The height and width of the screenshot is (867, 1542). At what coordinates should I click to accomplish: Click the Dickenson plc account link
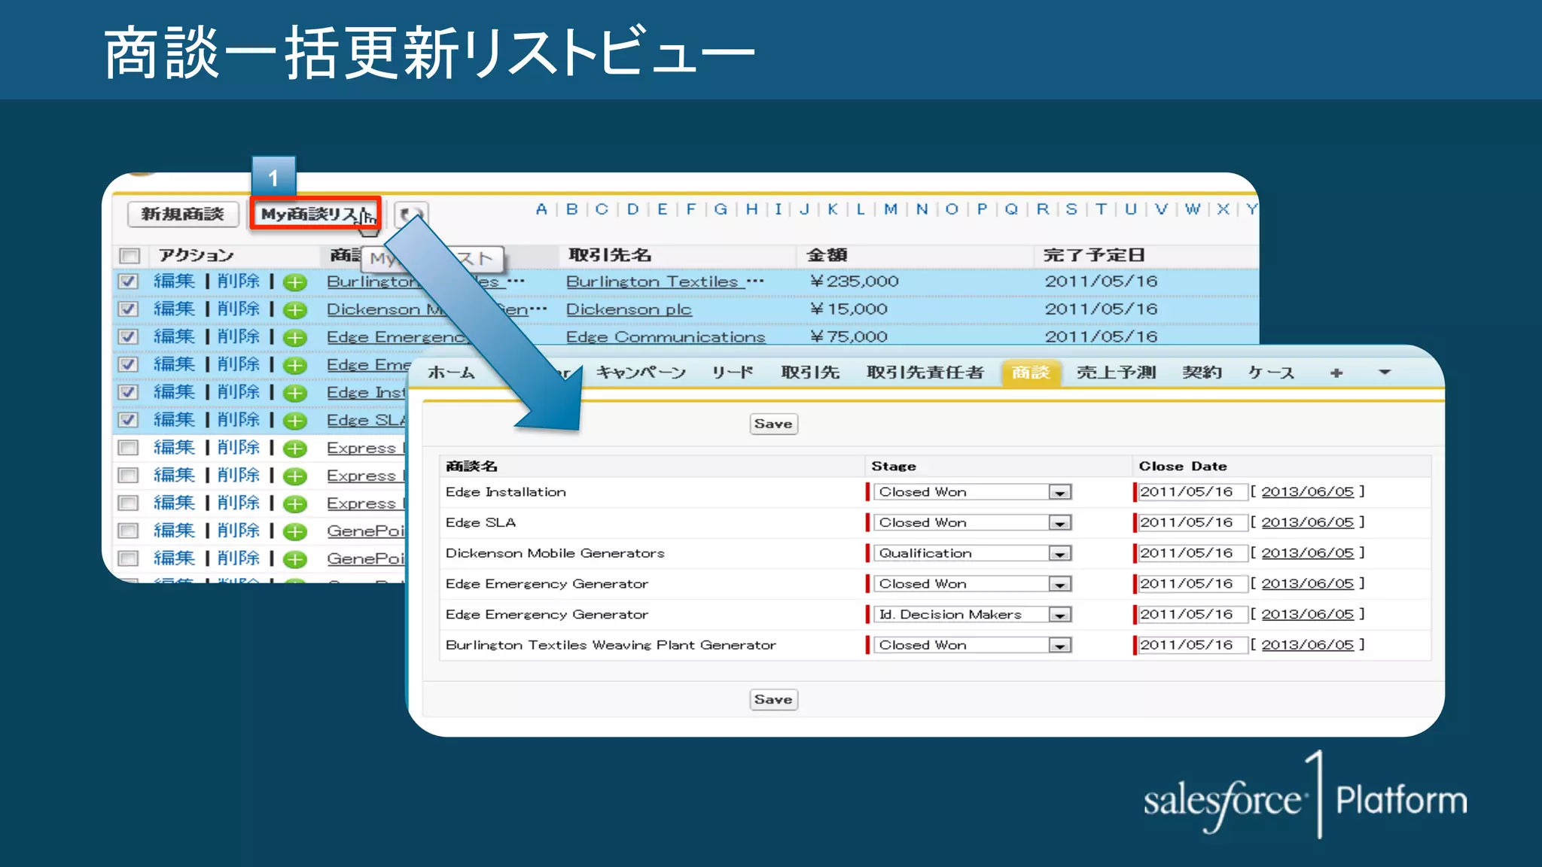click(x=628, y=309)
